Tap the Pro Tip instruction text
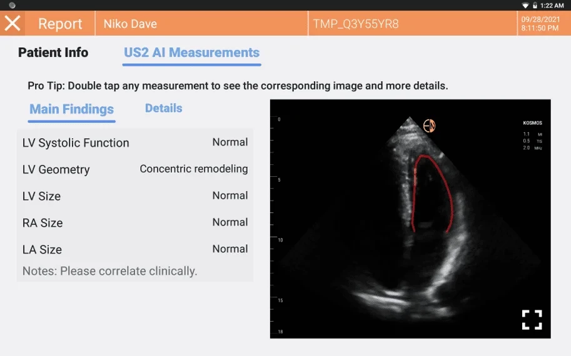Image resolution: width=571 pixels, height=356 pixels. tap(238, 86)
